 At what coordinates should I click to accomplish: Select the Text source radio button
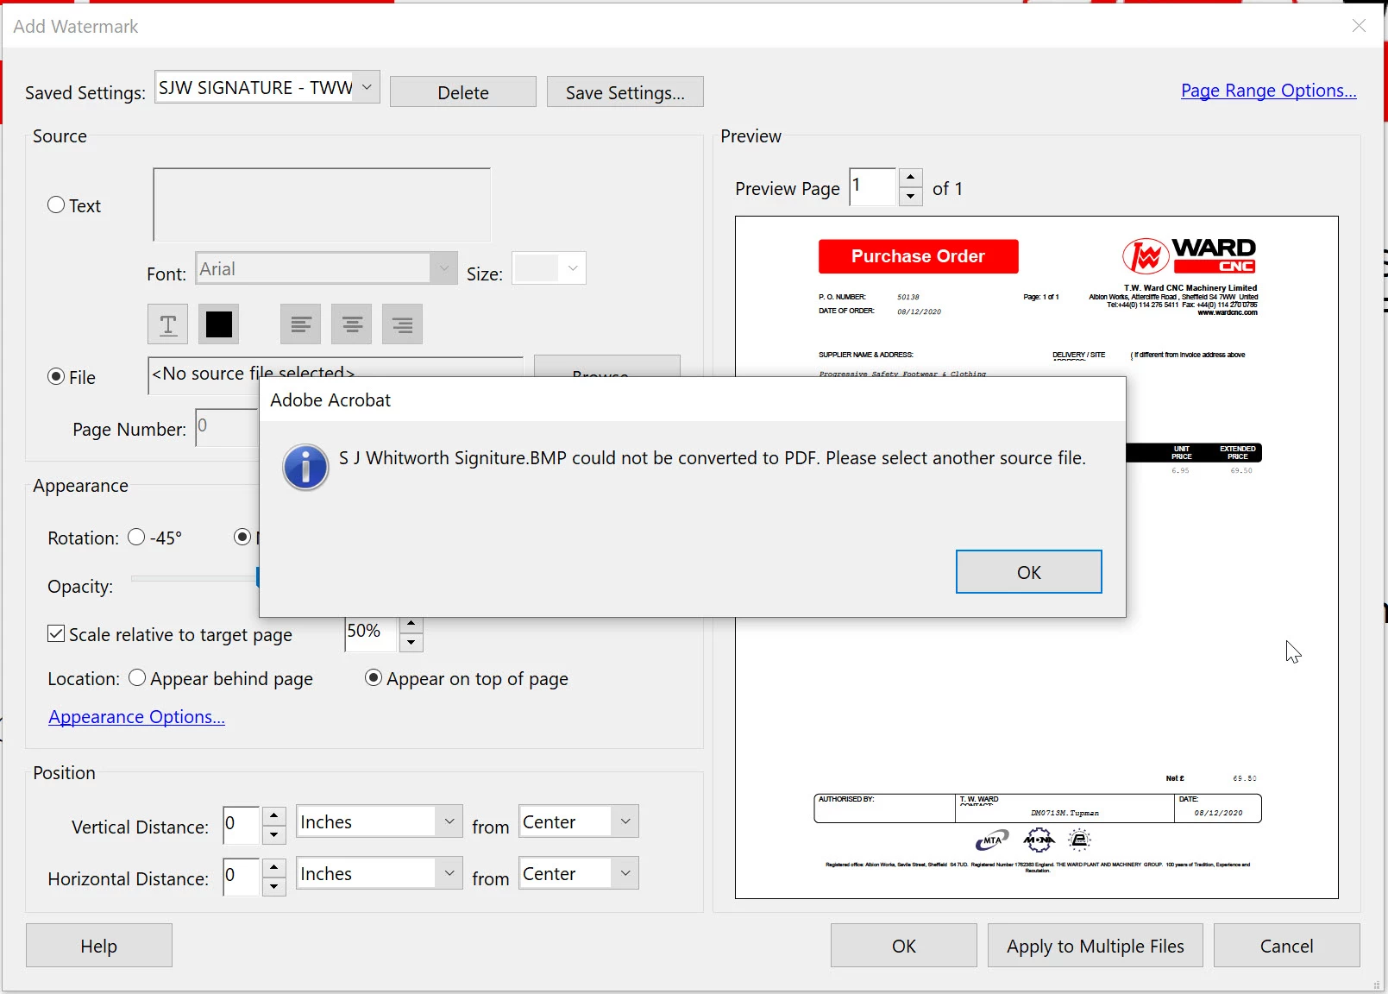(56, 204)
